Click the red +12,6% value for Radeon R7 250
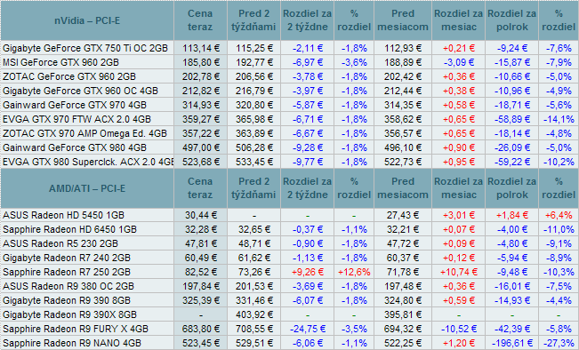This screenshot has height=350, width=579. pyautogui.click(x=354, y=272)
